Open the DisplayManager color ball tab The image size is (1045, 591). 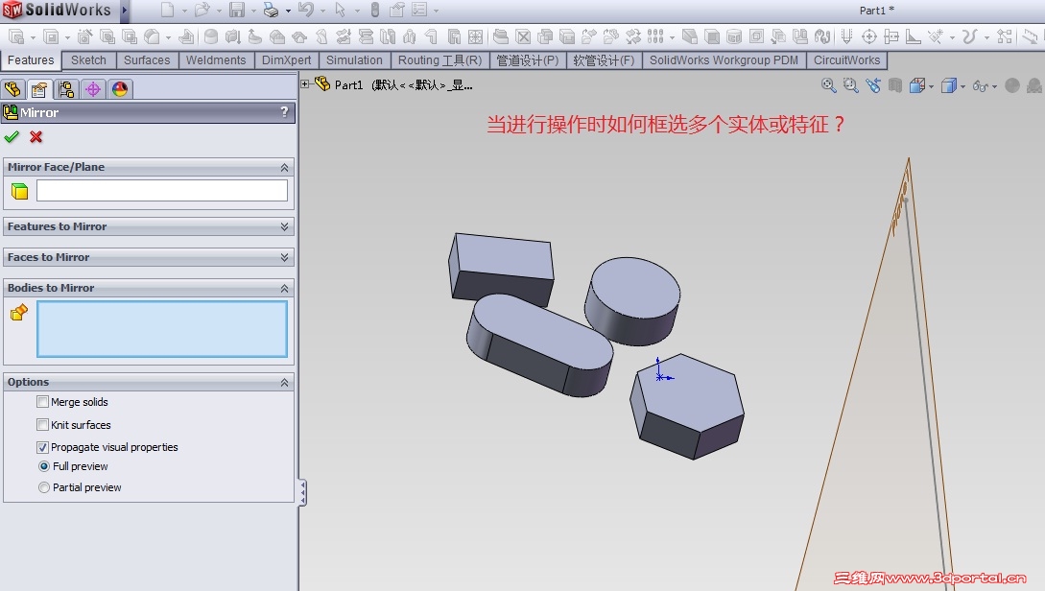pos(119,89)
